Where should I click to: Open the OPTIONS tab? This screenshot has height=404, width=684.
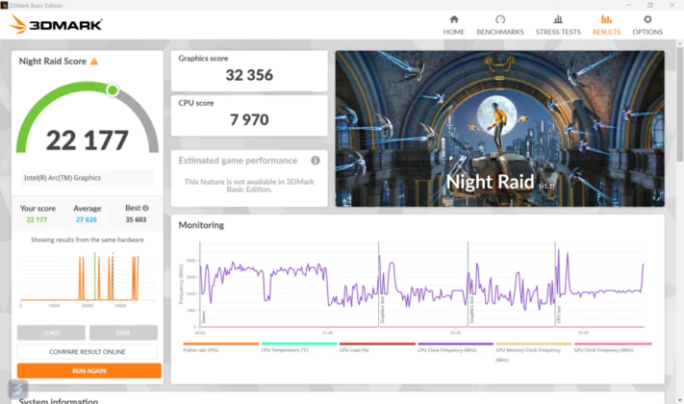coord(647,25)
